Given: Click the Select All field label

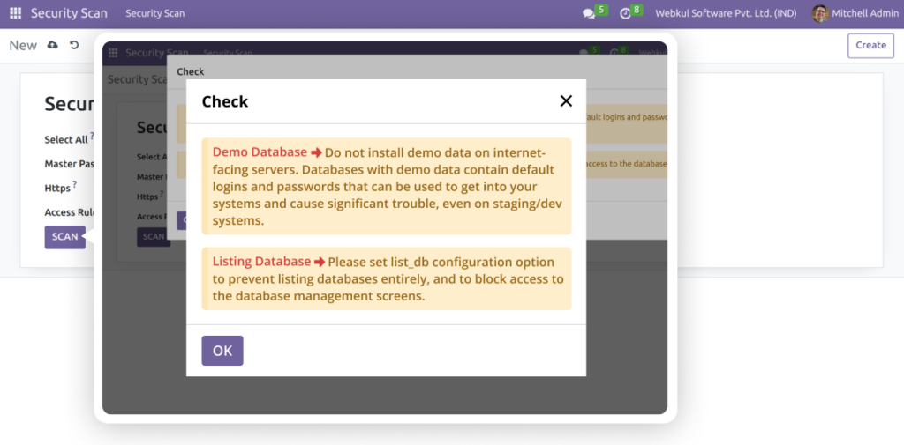Looking at the screenshot, I should pos(66,140).
